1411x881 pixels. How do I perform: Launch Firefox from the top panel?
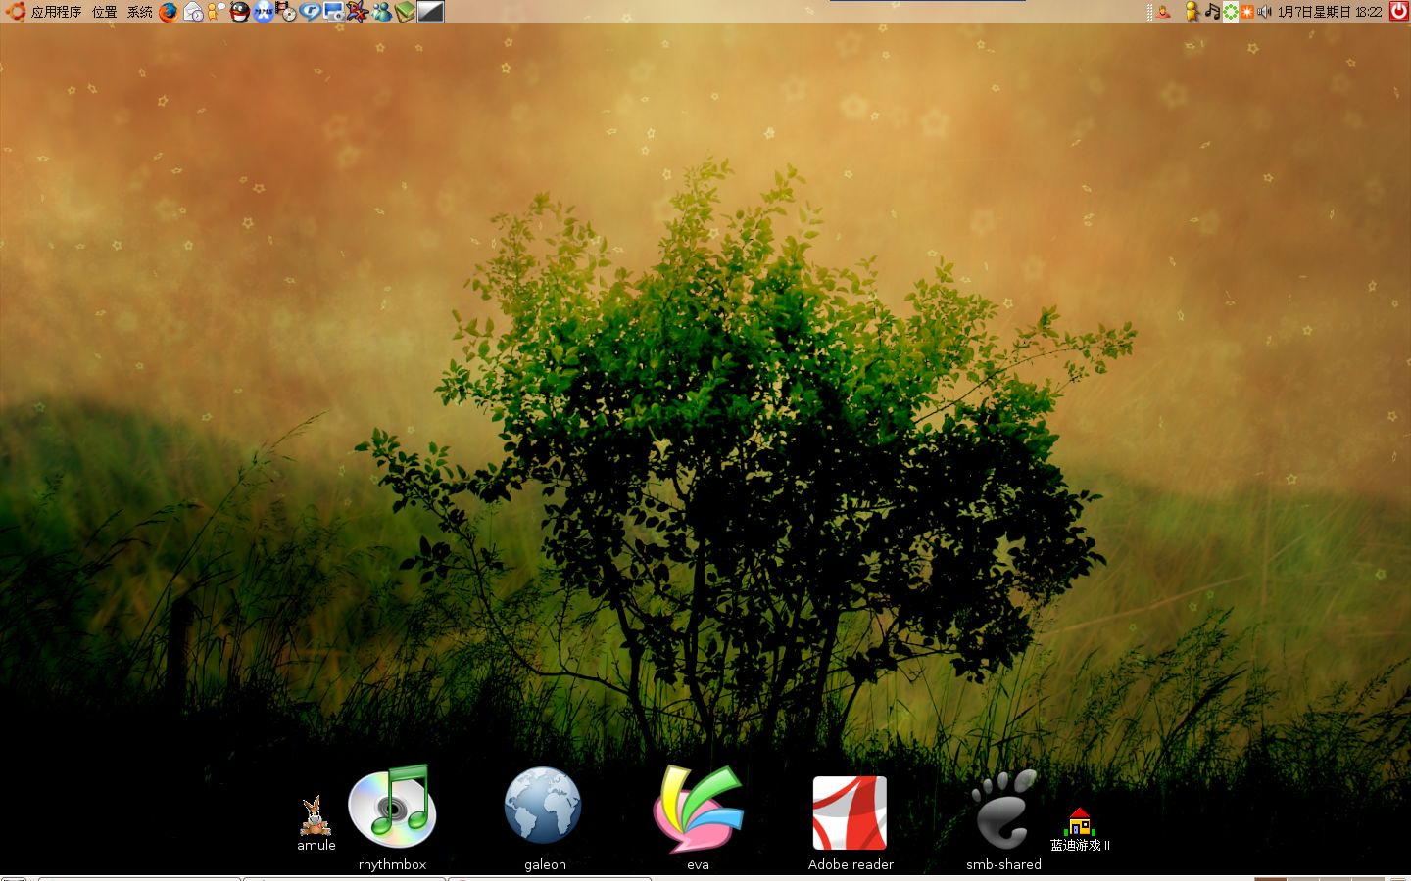[169, 12]
